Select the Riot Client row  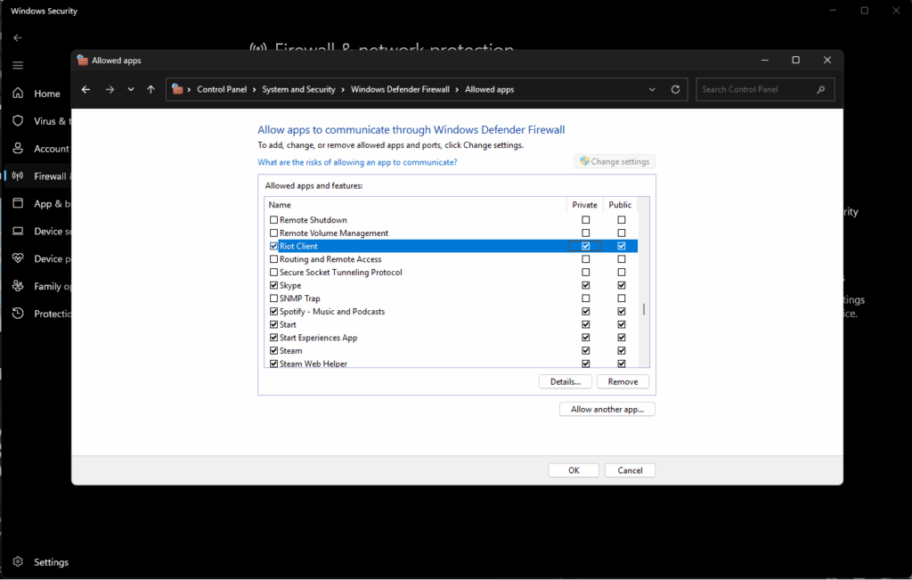452,246
